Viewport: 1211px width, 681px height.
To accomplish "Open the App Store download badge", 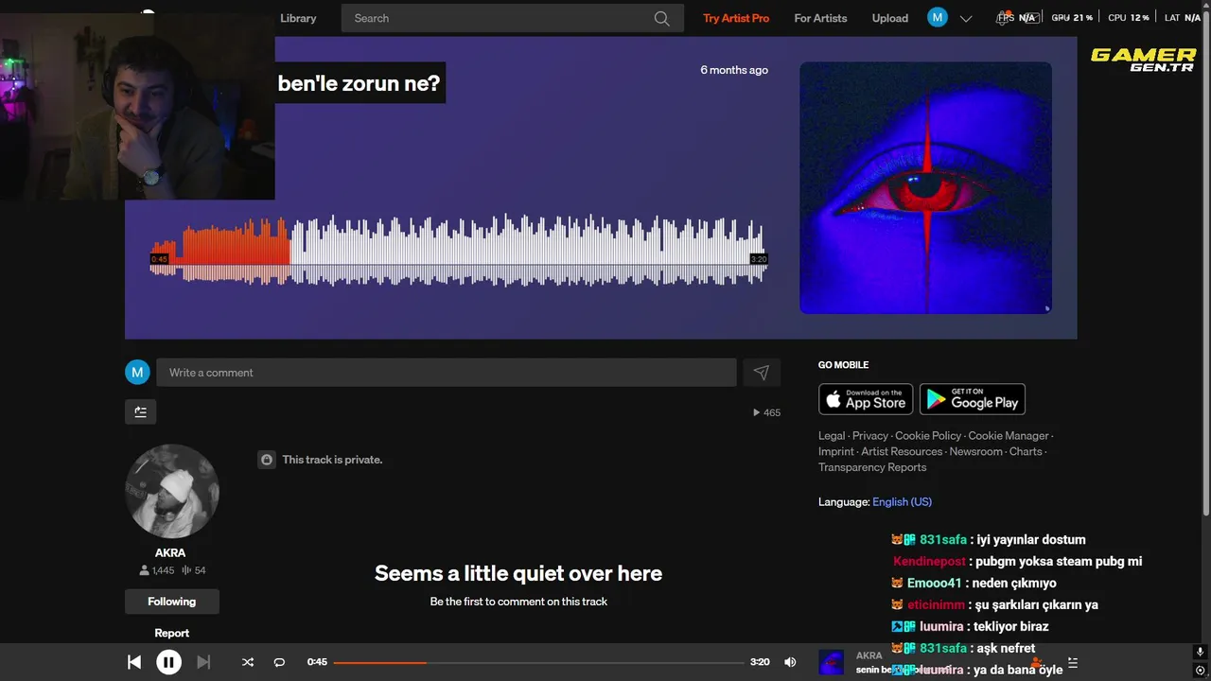I will (866, 399).
